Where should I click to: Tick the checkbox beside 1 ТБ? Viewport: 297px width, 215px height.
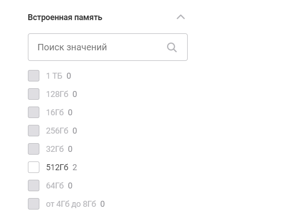[34, 75]
